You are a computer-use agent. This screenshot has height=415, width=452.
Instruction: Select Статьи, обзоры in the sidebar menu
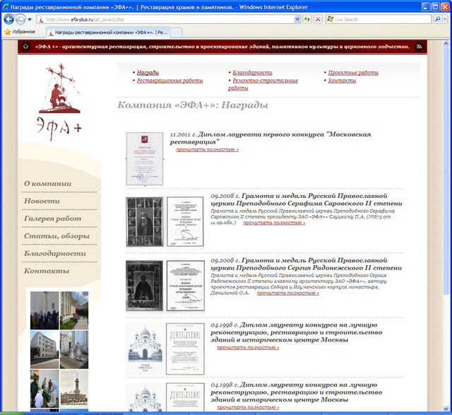click(56, 236)
